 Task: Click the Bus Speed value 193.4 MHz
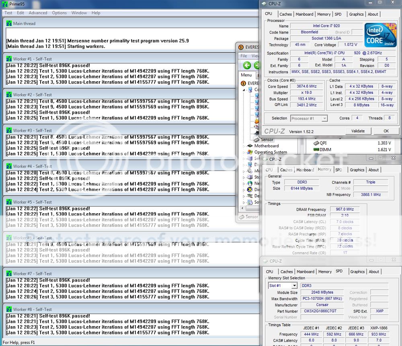pos(307,99)
